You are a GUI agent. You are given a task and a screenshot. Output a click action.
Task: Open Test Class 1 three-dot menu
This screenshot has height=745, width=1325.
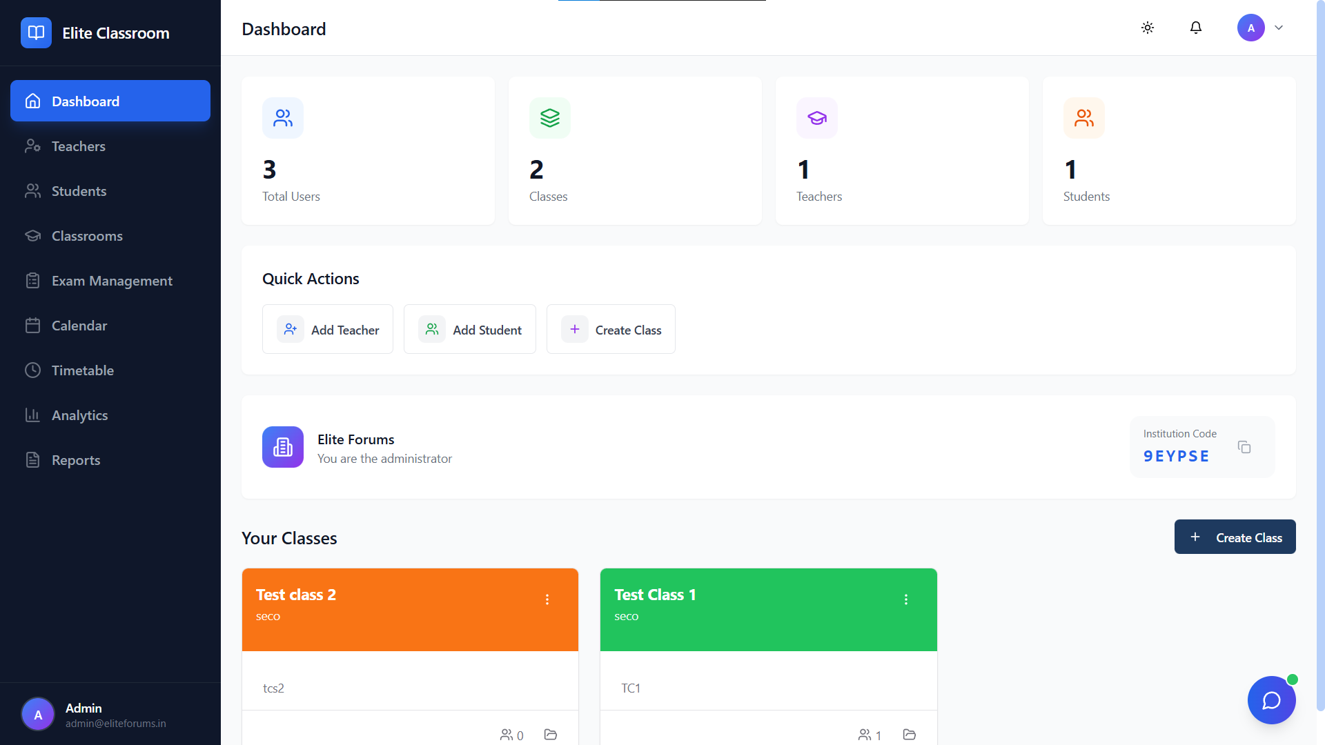[x=906, y=599]
